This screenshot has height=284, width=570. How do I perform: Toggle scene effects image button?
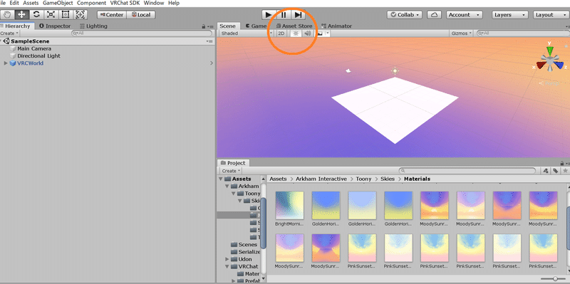pyautogui.click(x=320, y=33)
